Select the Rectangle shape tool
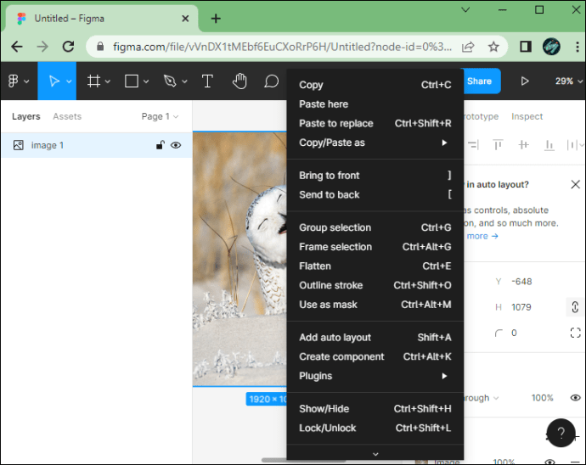 point(132,81)
